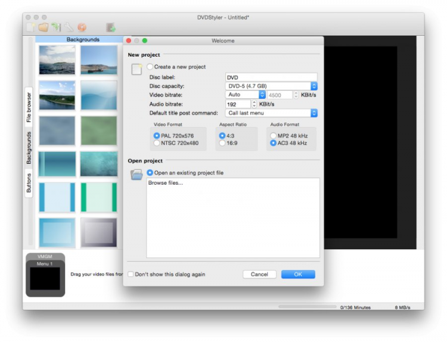
Task: Click the Backgrounds panel header
Action: click(x=83, y=39)
